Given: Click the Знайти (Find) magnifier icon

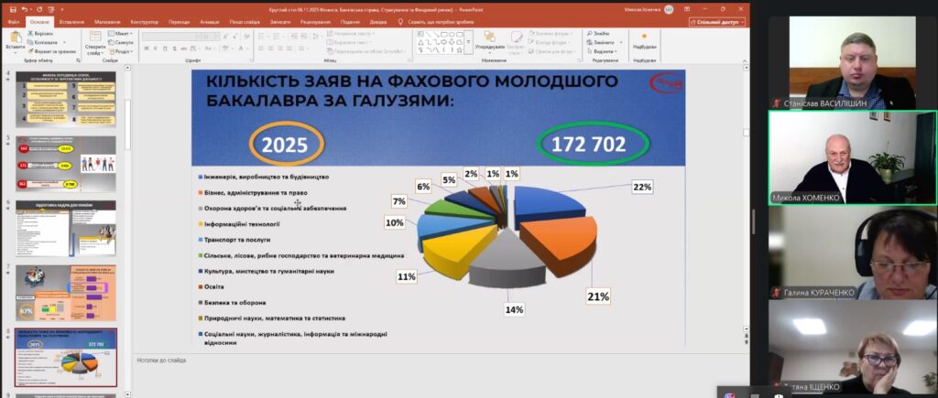Looking at the screenshot, I should (590, 34).
